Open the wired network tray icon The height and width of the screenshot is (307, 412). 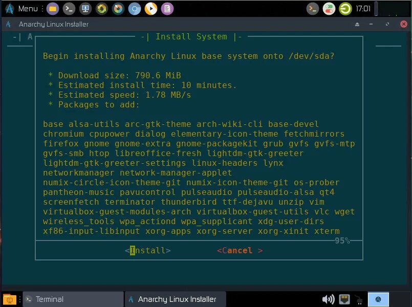tap(344, 299)
